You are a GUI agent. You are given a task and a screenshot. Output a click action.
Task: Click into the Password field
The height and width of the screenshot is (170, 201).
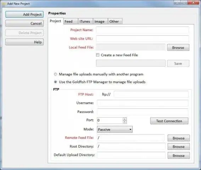(x=143, y=112)
